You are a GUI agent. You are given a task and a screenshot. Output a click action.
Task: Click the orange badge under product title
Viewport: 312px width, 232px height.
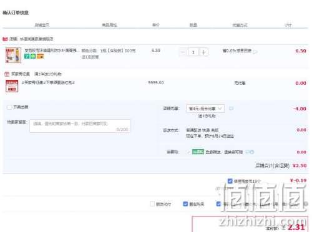pyautogui.click(x=41, y=56)
